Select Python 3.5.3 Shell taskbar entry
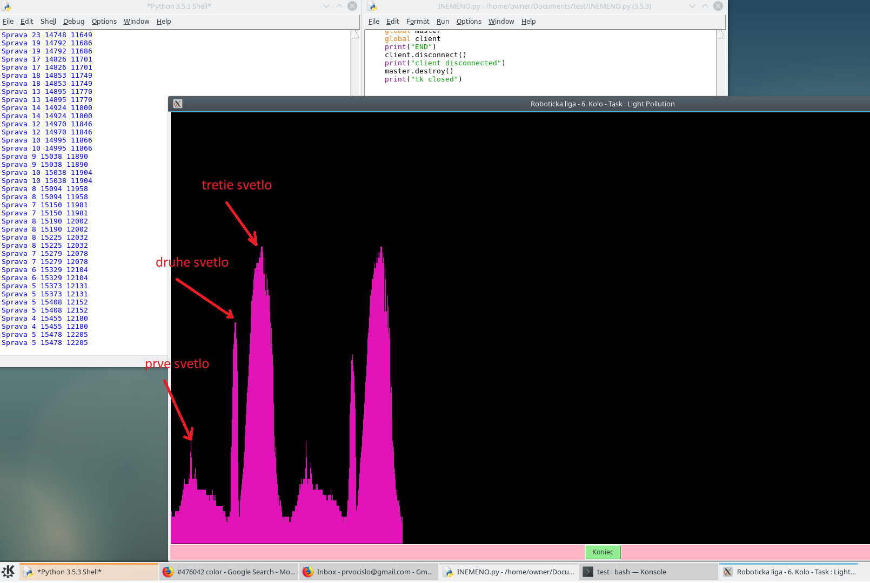This screenshot has width=870, height=583. [x=89, y=572]
